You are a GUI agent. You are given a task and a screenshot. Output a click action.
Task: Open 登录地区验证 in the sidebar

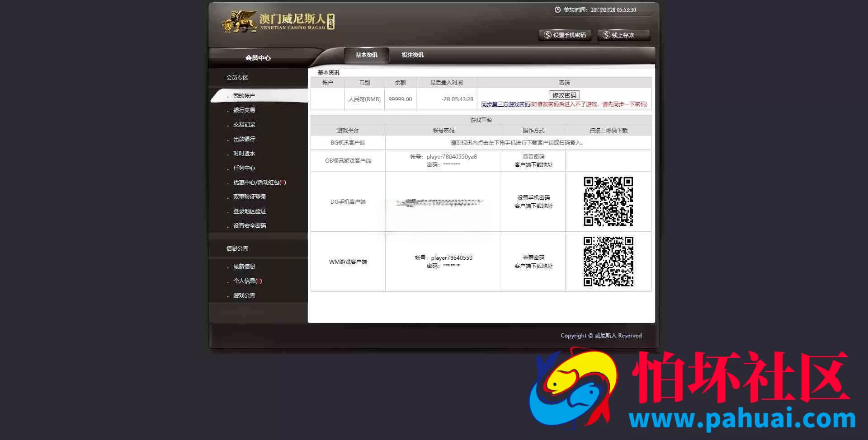[250, 211]
